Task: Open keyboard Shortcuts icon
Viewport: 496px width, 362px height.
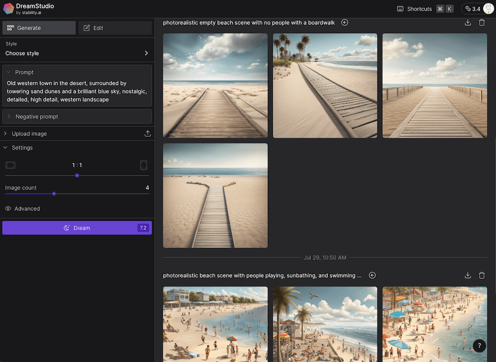Action: click(x=400, y=9)
